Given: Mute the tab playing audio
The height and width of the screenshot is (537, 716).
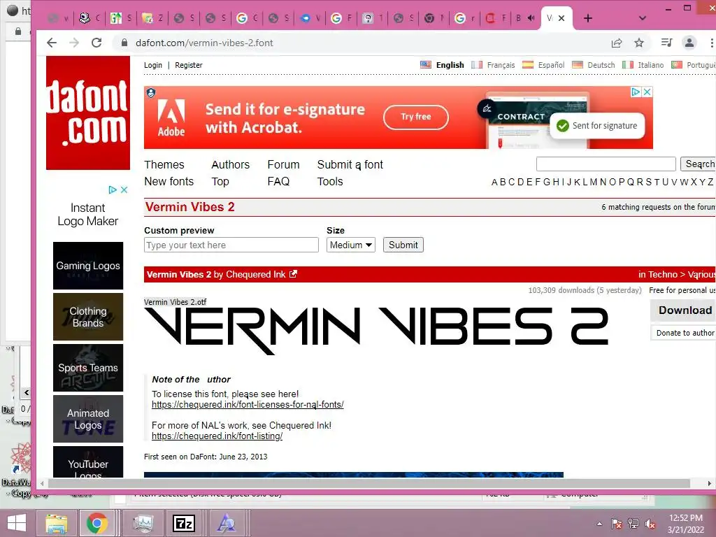Looking at the screenshot, I should pyautogui.click(x=531, y=18).
